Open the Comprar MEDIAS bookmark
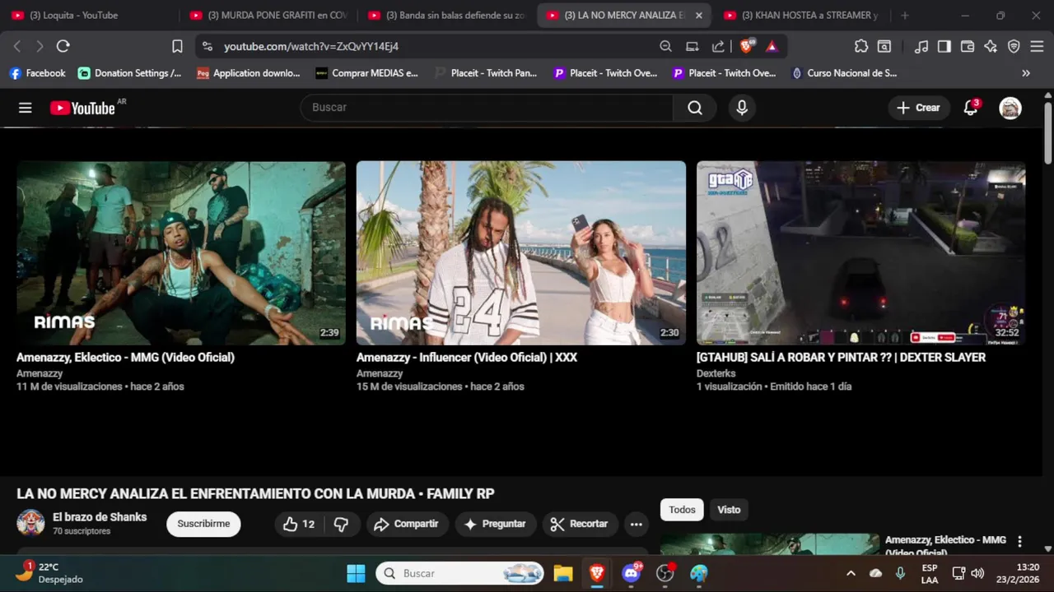 (367, 73)
